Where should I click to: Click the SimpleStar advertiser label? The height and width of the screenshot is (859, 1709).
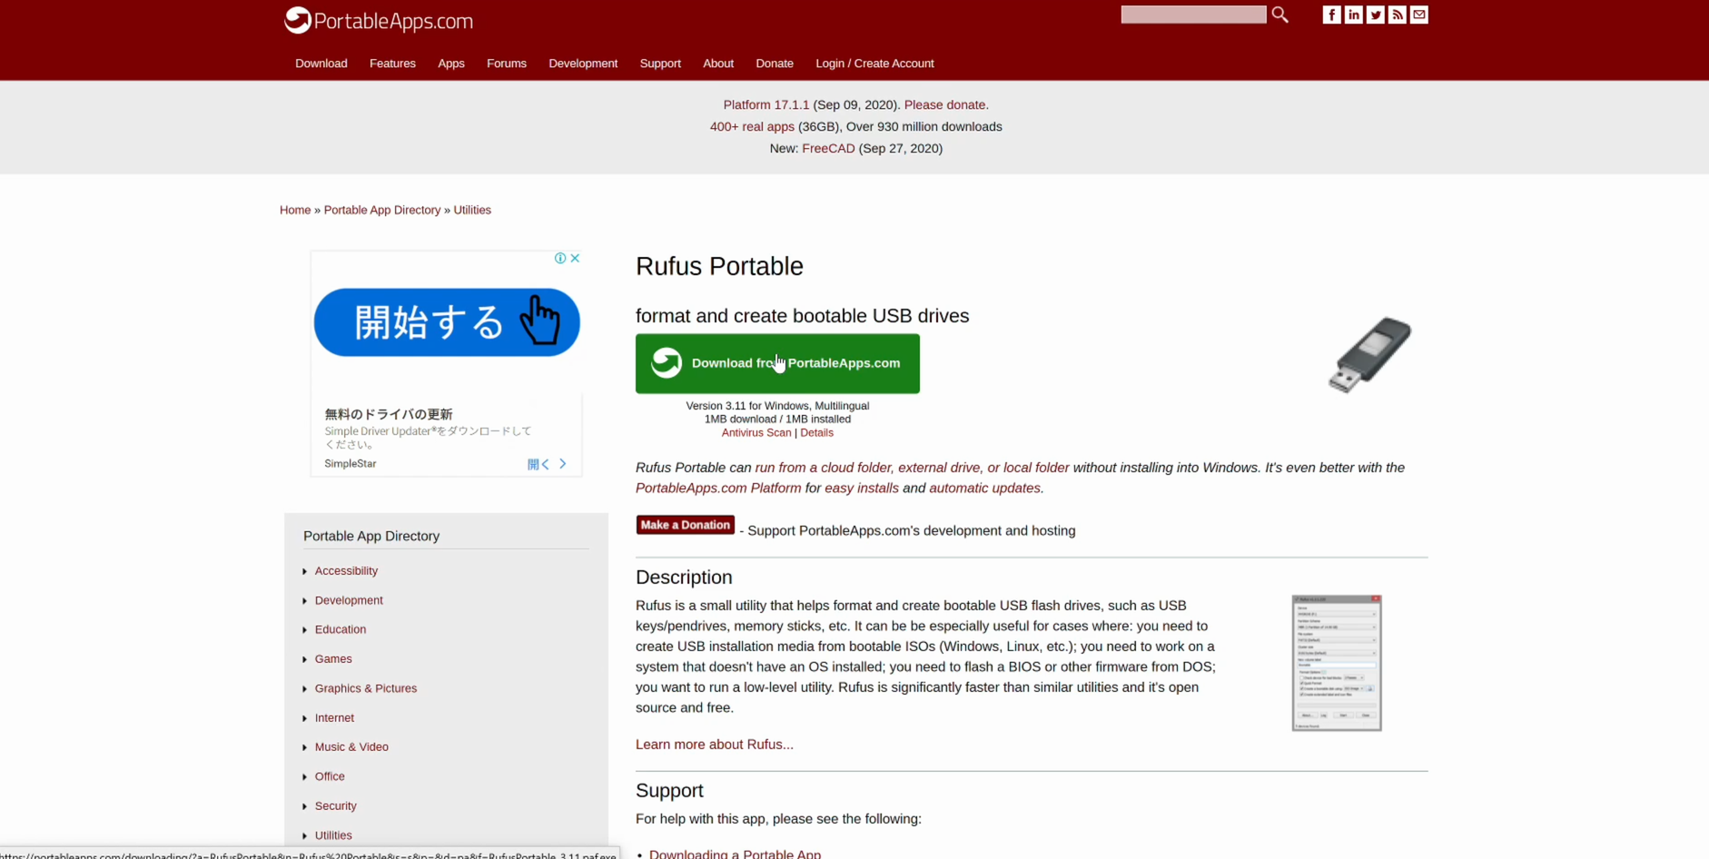351,464
